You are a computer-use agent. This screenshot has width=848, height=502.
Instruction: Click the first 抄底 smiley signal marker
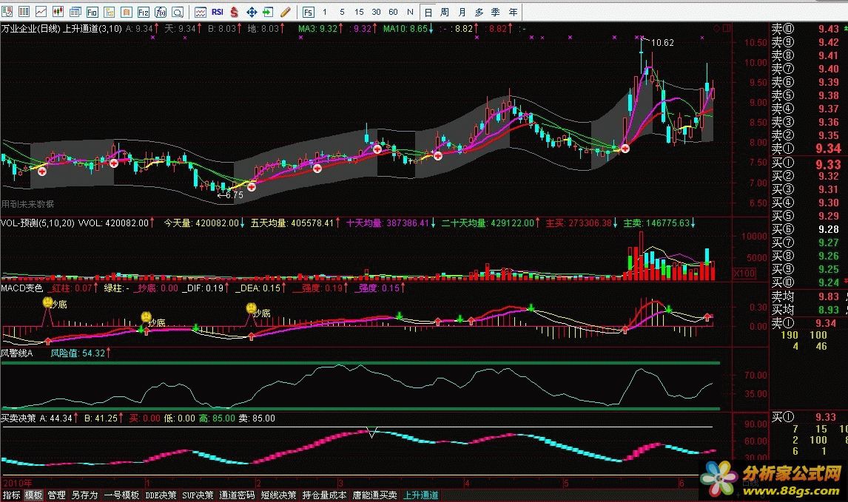(x=47, y=302)
